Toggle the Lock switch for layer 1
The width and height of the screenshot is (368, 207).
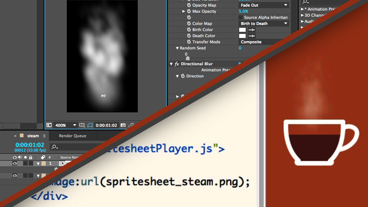(x=31, y=164)
